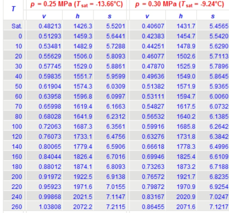This screenshot has width=229, height=213.
Task: Select the p = 0.30 MPa header
Action: pos(180,4)
